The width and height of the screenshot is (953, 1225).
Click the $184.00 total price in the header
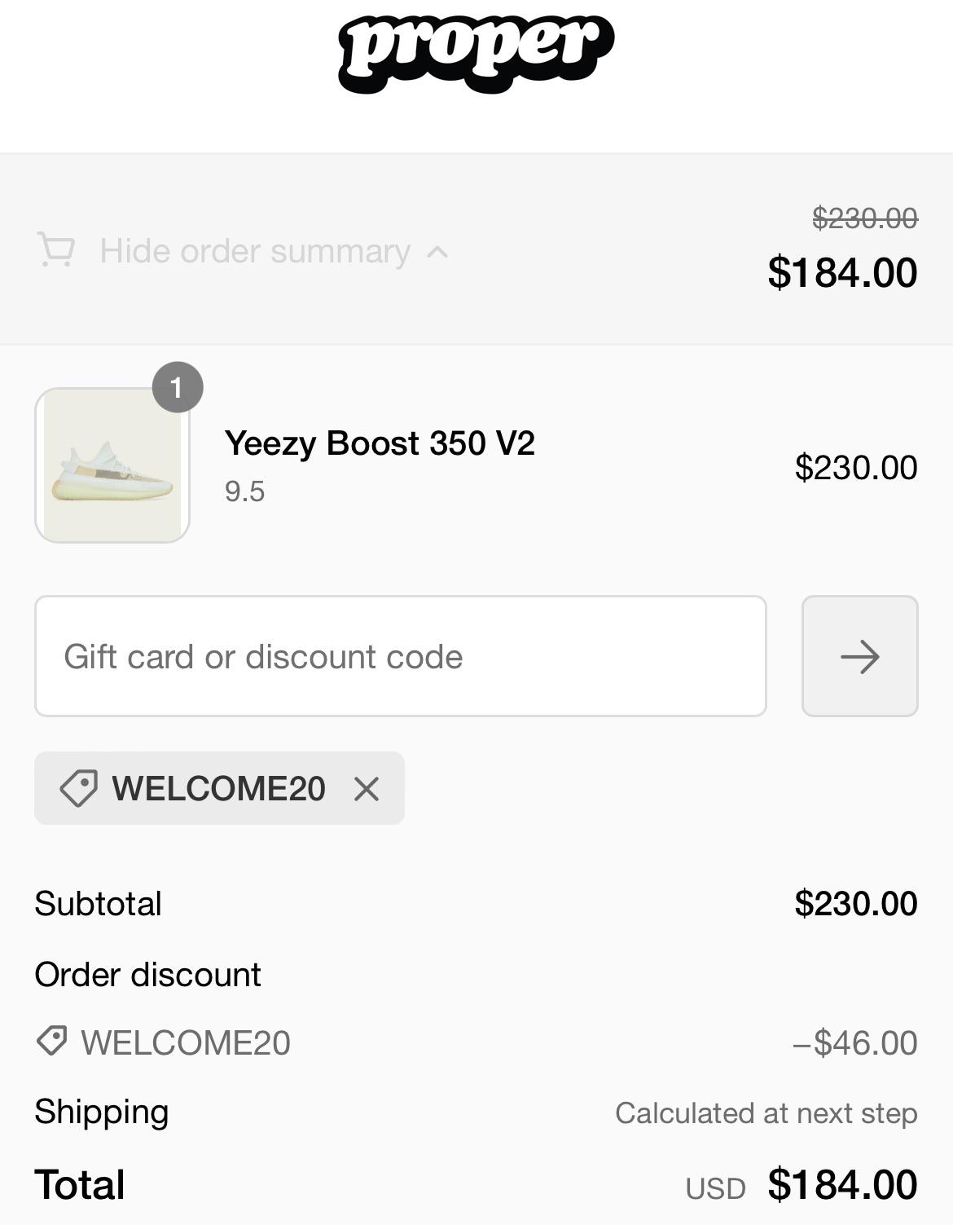844,271
